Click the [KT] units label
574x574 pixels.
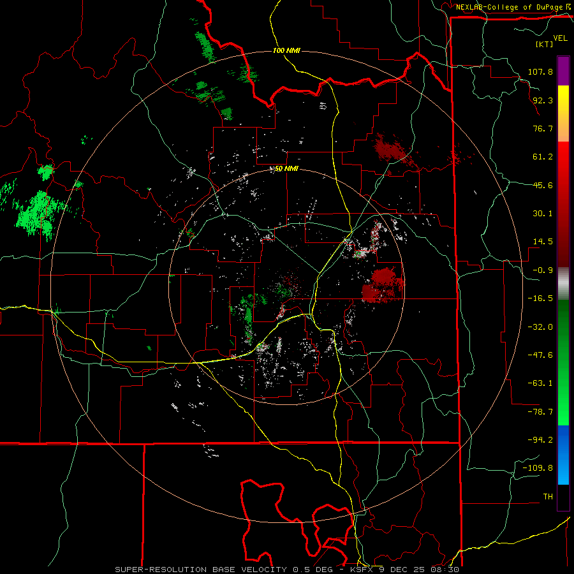[x=544, y=44]
